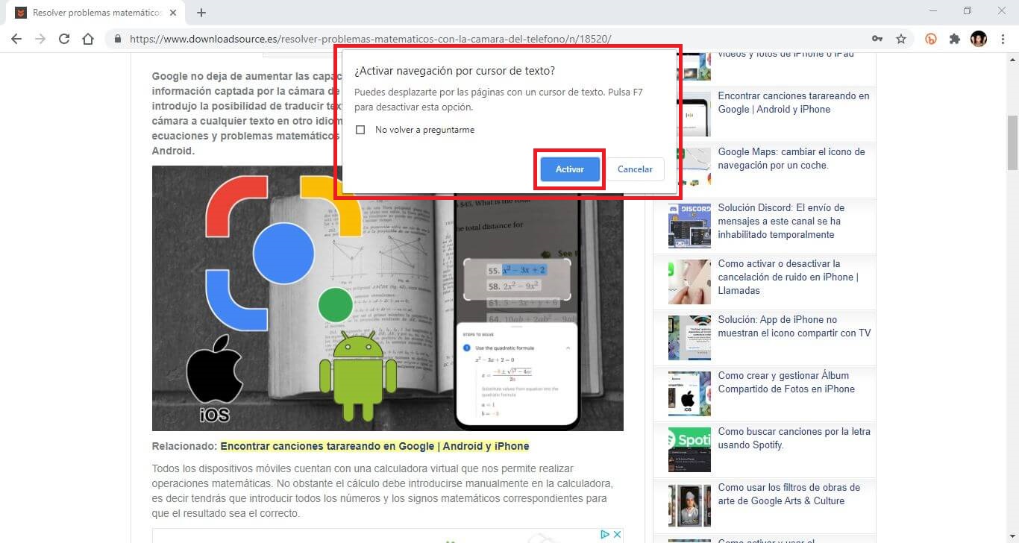
Task: Click the noise cancellation article thumbnail
Action: pos(689,282)
